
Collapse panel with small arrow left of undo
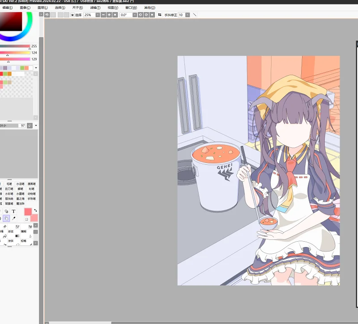point(41,14)
